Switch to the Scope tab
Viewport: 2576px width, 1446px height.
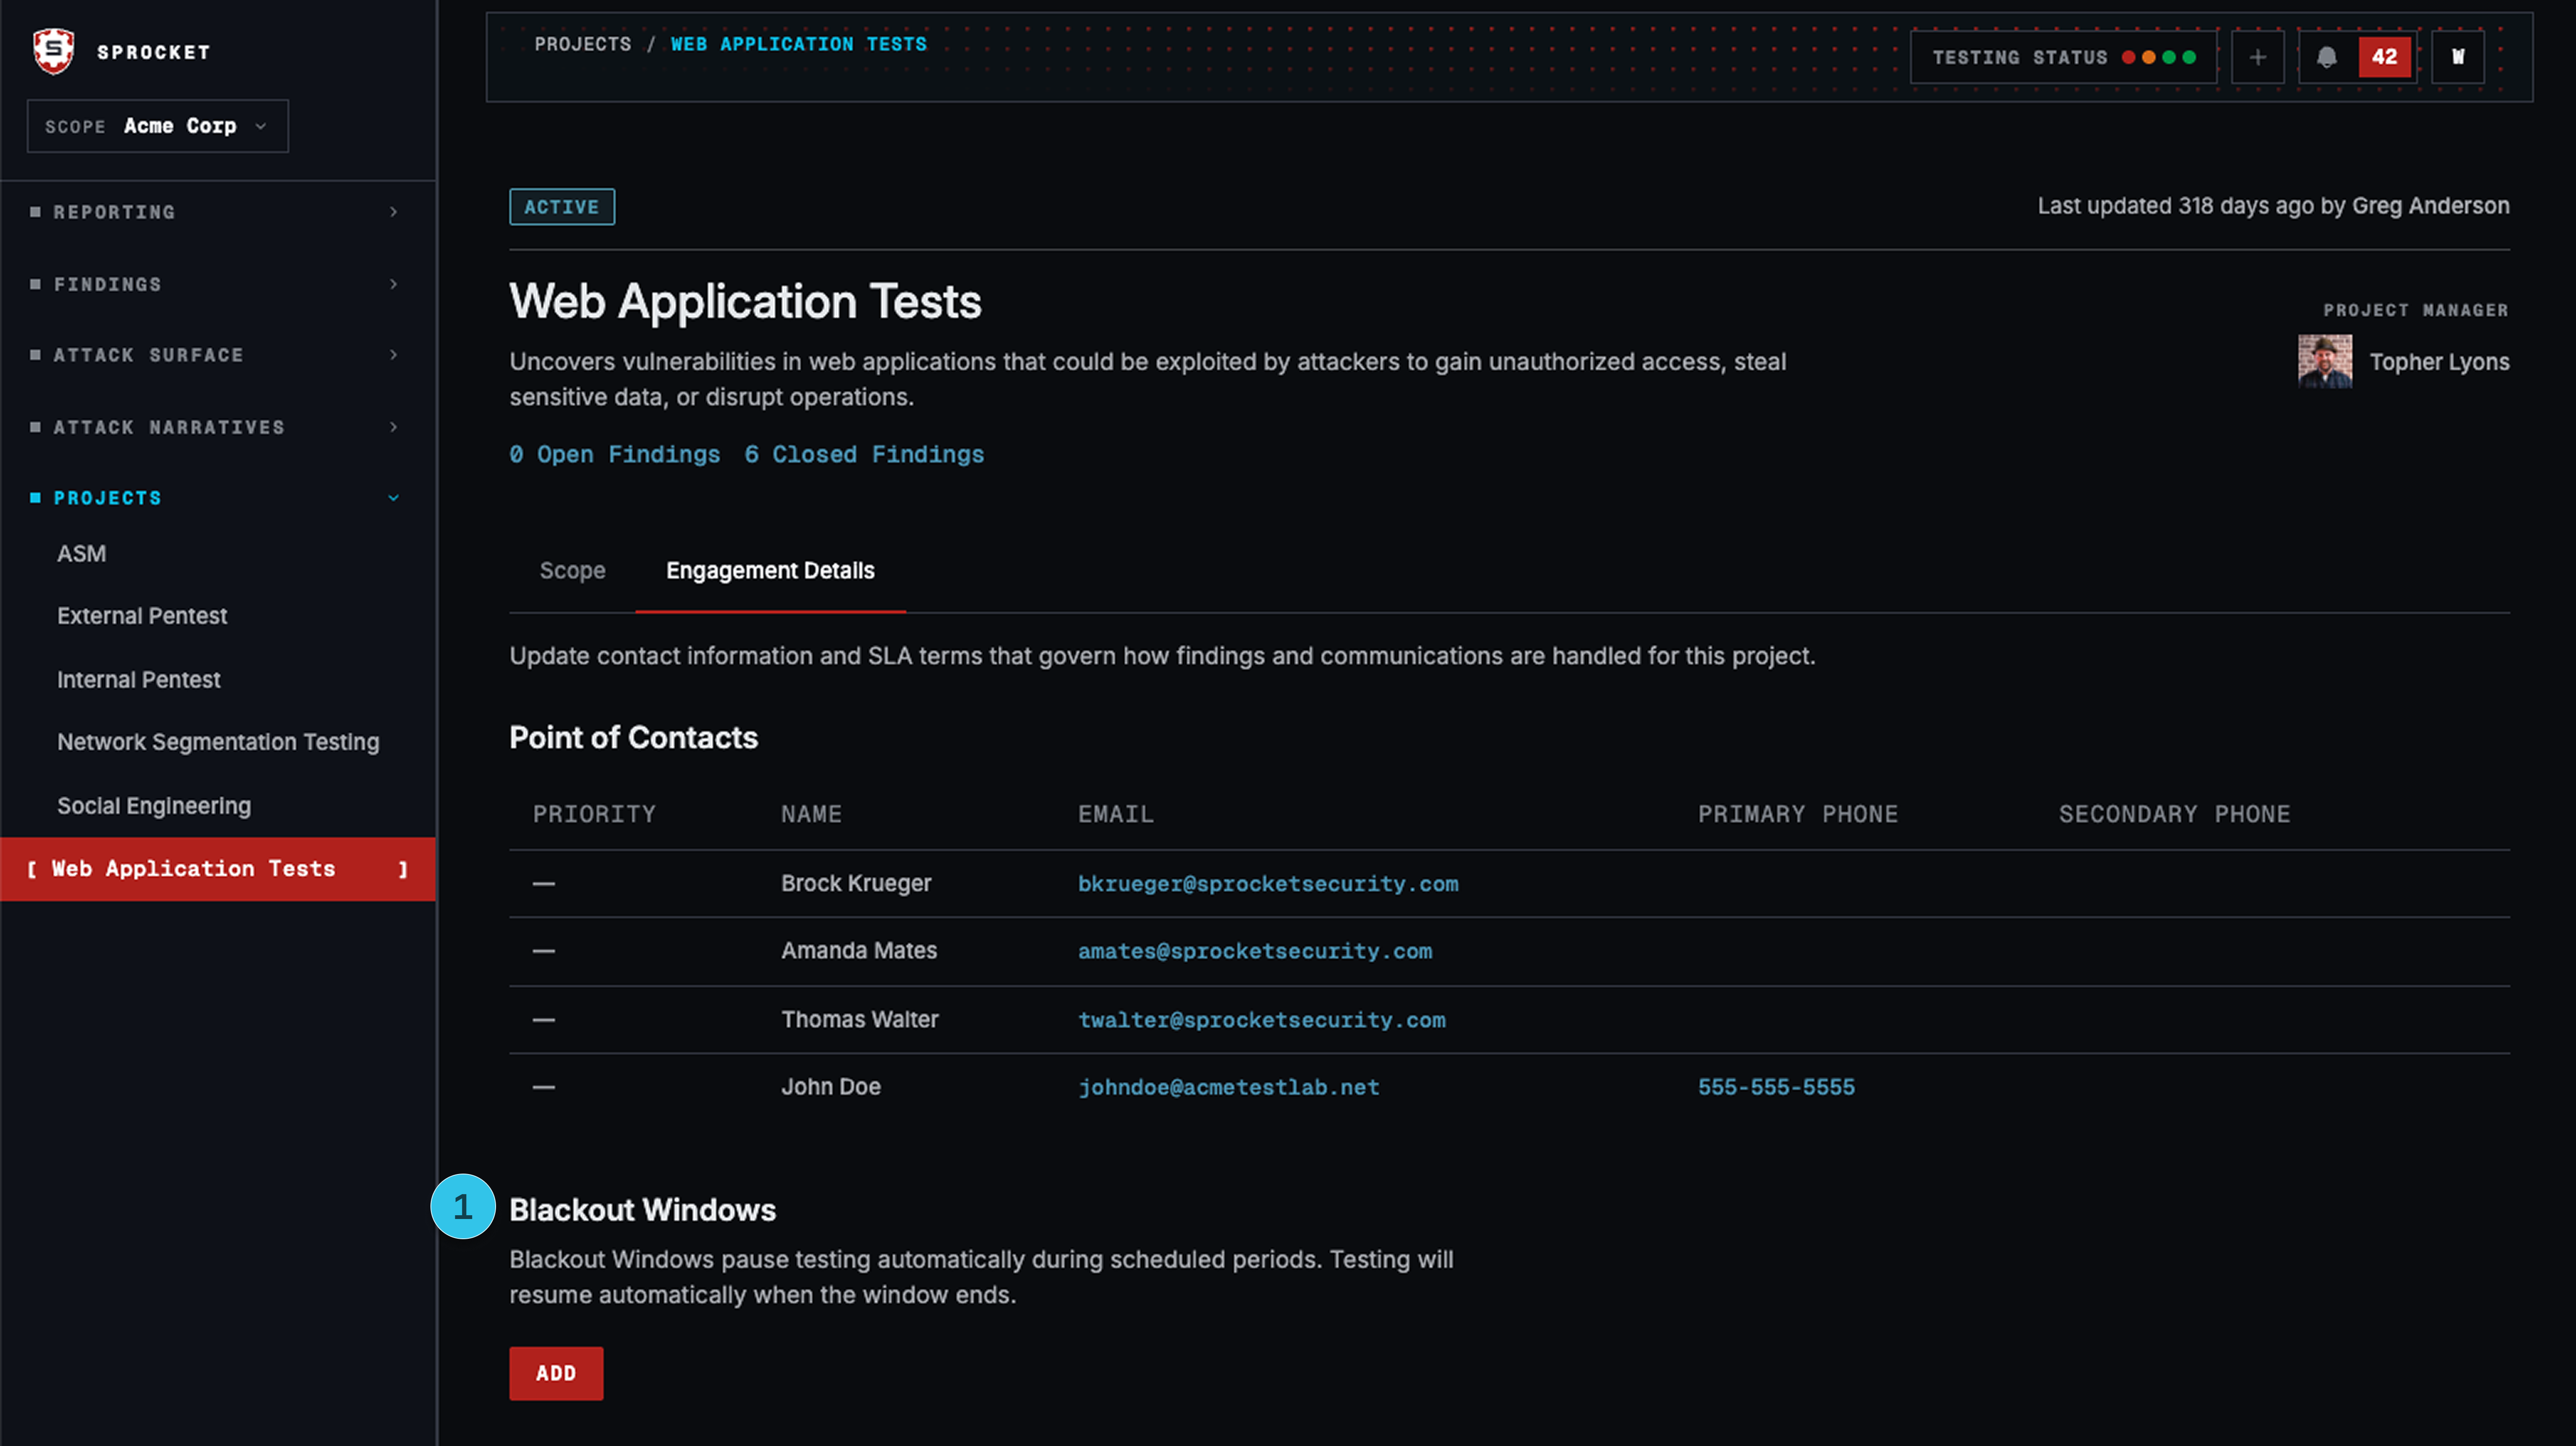point(572,570)
